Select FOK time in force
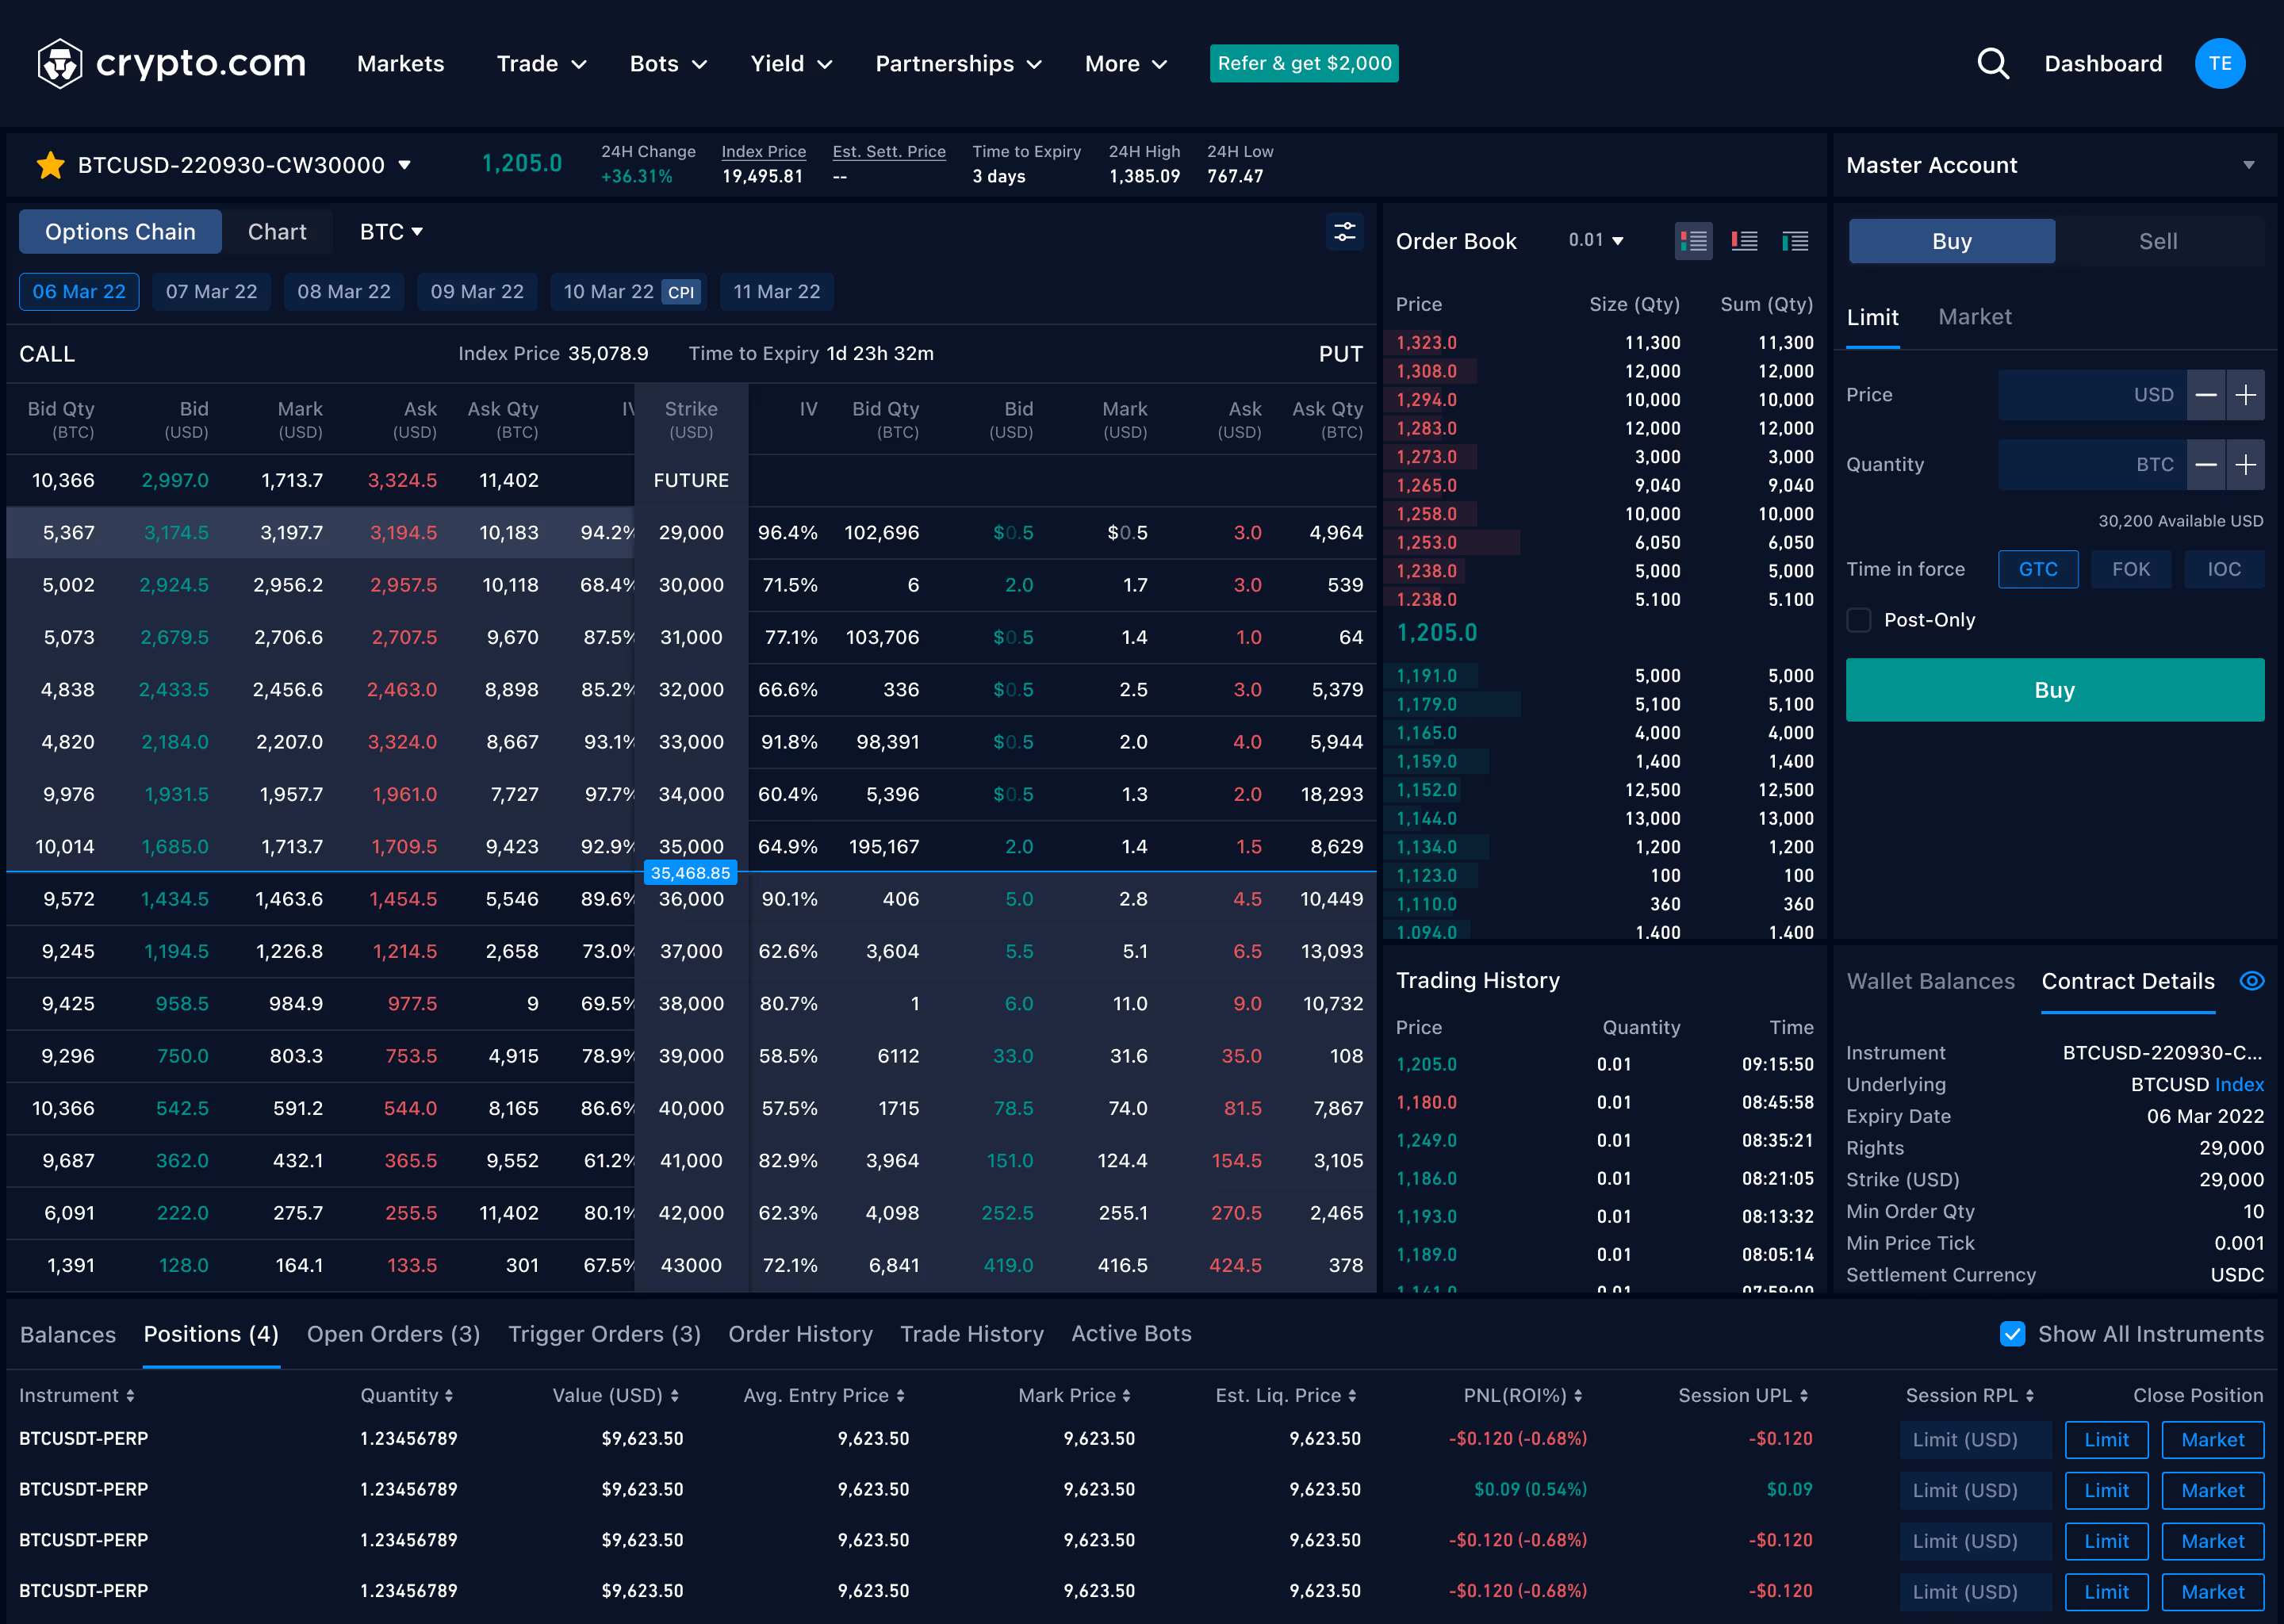Image resolution: width=2284 pixels, height=1624 pixels. [x=2130, y=569]
